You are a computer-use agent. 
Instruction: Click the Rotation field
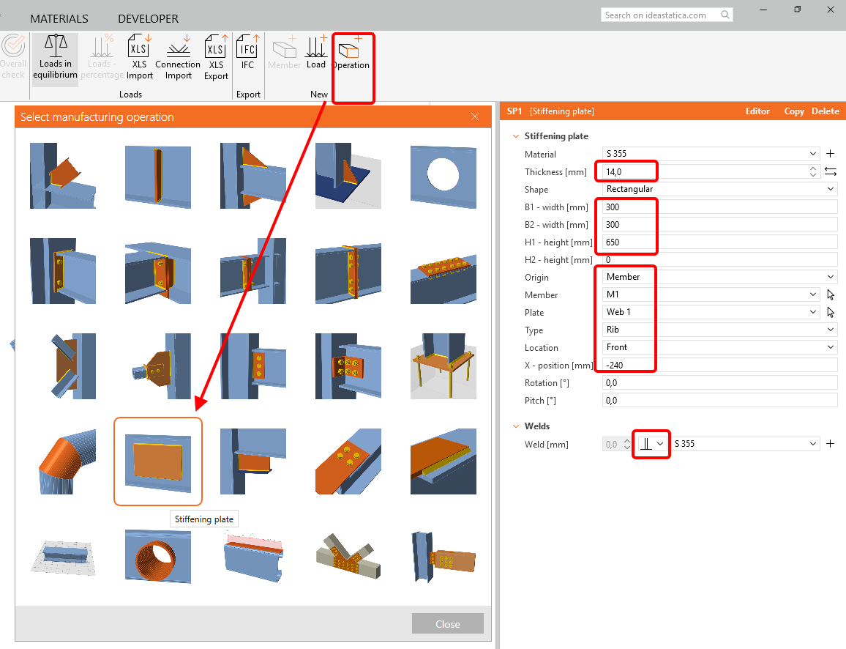719,383
